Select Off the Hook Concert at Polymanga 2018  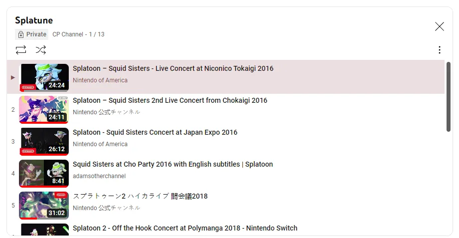click(x=185, y=228)
